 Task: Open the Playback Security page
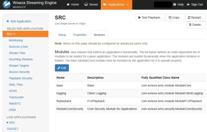pyautogui.click(x=21, y=78)
